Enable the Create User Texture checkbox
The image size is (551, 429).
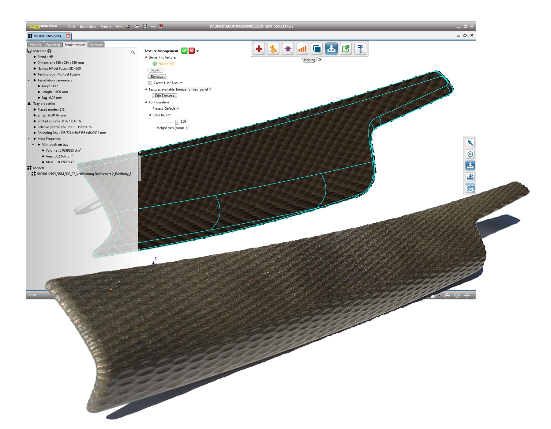click(150, 83)
